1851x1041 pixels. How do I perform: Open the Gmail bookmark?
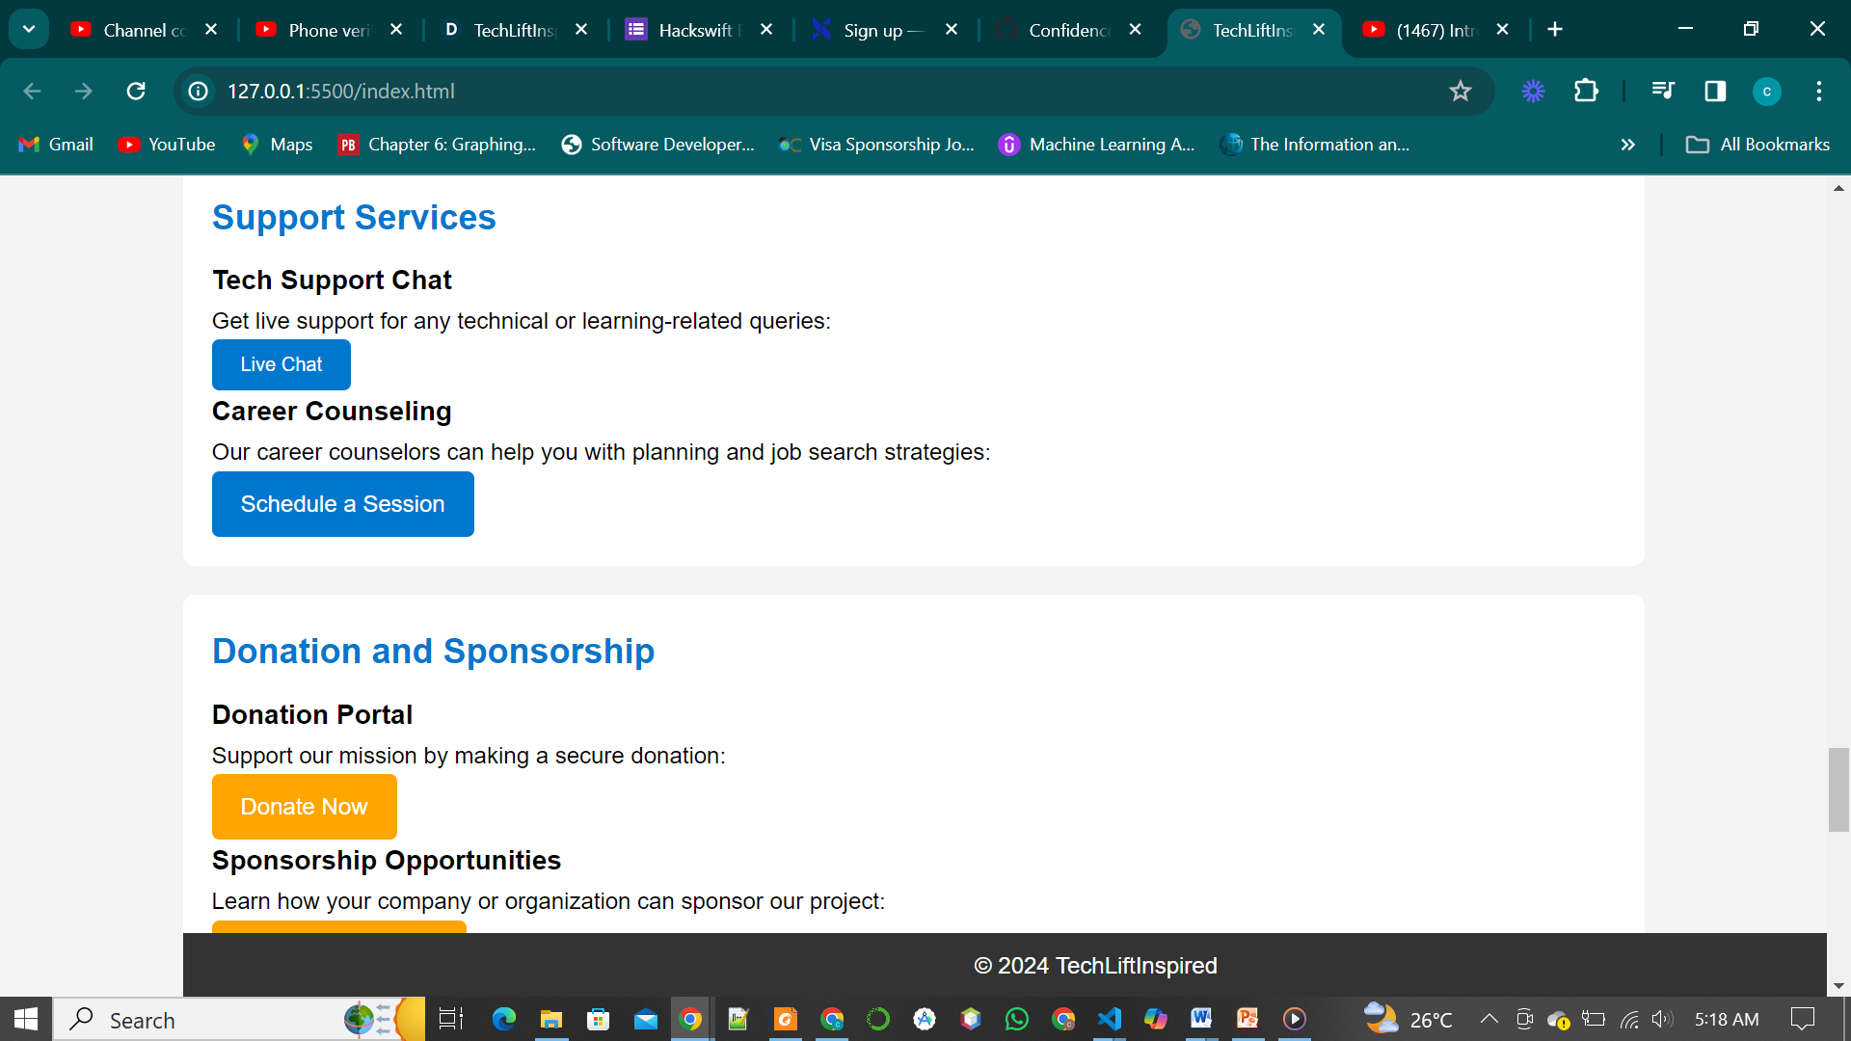pos(56,145)
